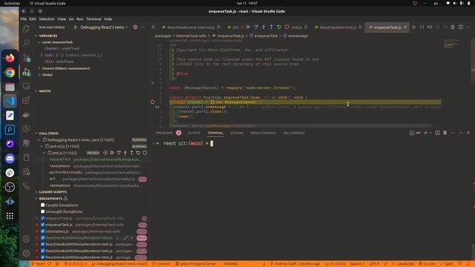
Task: Step over in the jest.js call stack row
Action: tap(119, 153)
